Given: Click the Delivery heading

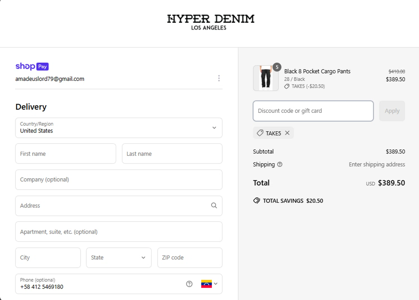Looking at the screenshot, I should pos(31,107).
